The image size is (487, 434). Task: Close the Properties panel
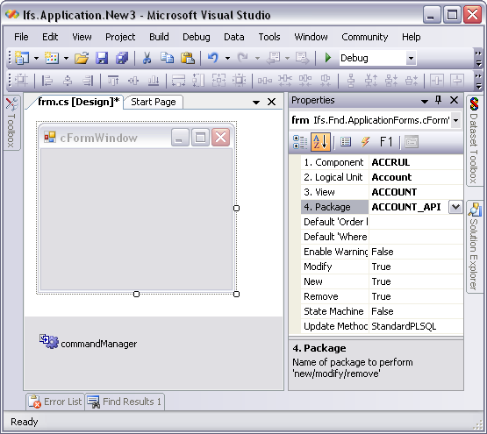pyautogui.click(x=454, y=100)
